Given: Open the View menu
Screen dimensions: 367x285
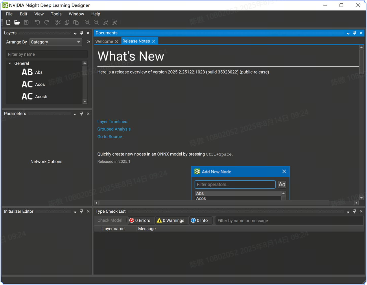Looking at the screenshot, I should [39, 14].
